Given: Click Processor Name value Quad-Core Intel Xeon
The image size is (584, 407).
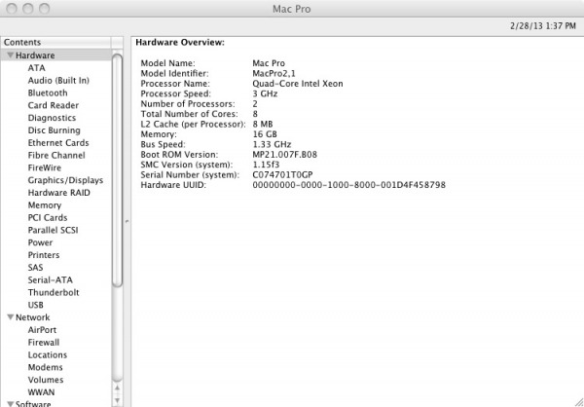Looking at the screenshot, I should point(298,84).
